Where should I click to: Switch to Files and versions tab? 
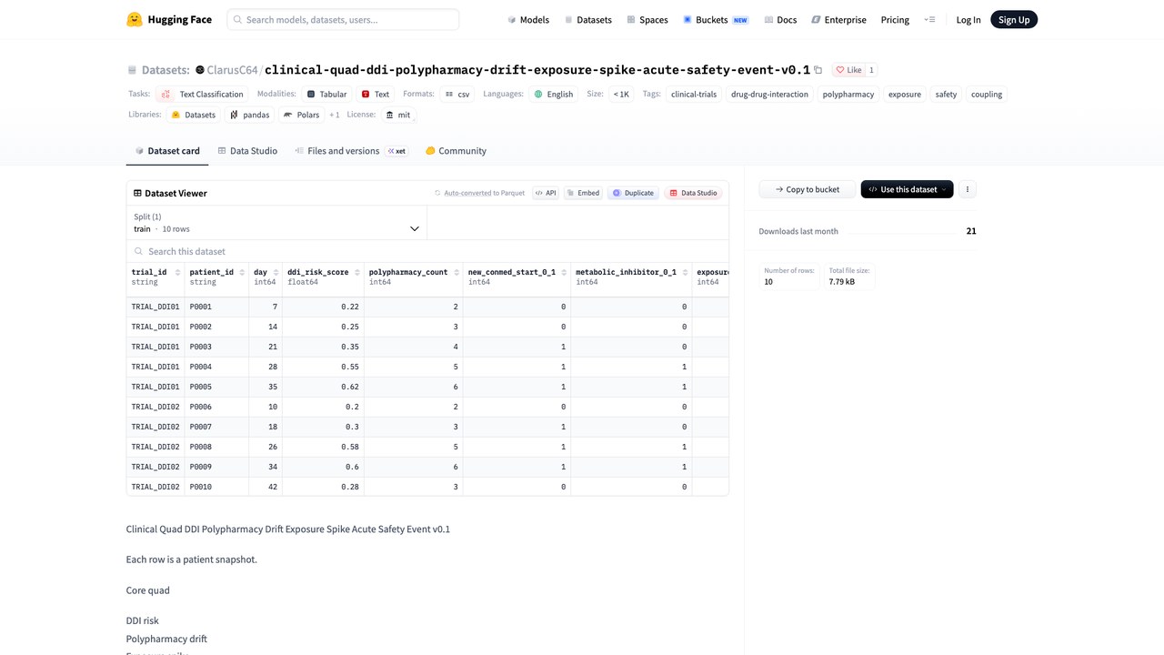point(351,151)
